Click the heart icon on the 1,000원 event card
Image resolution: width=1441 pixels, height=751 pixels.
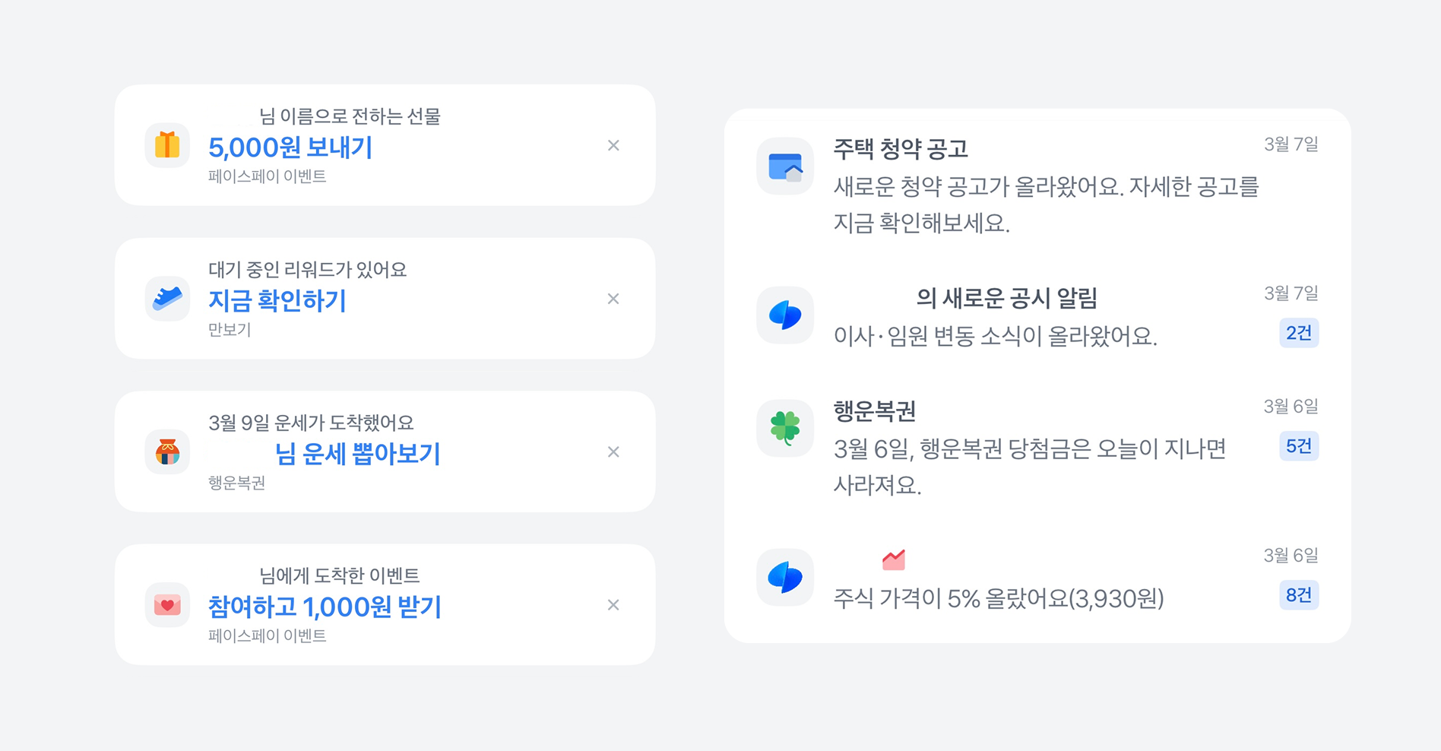pyautogui.click(x=167, y=605)
